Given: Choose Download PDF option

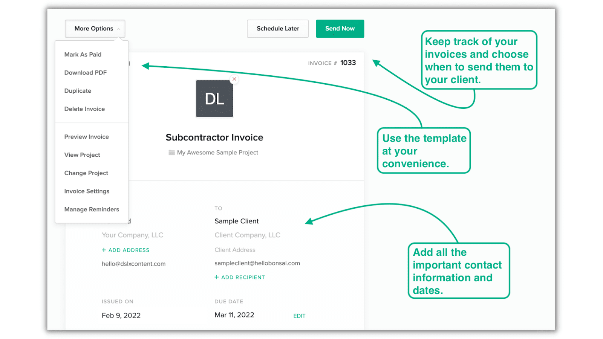Looking at the screenshot, I should (x=86, y=73).
